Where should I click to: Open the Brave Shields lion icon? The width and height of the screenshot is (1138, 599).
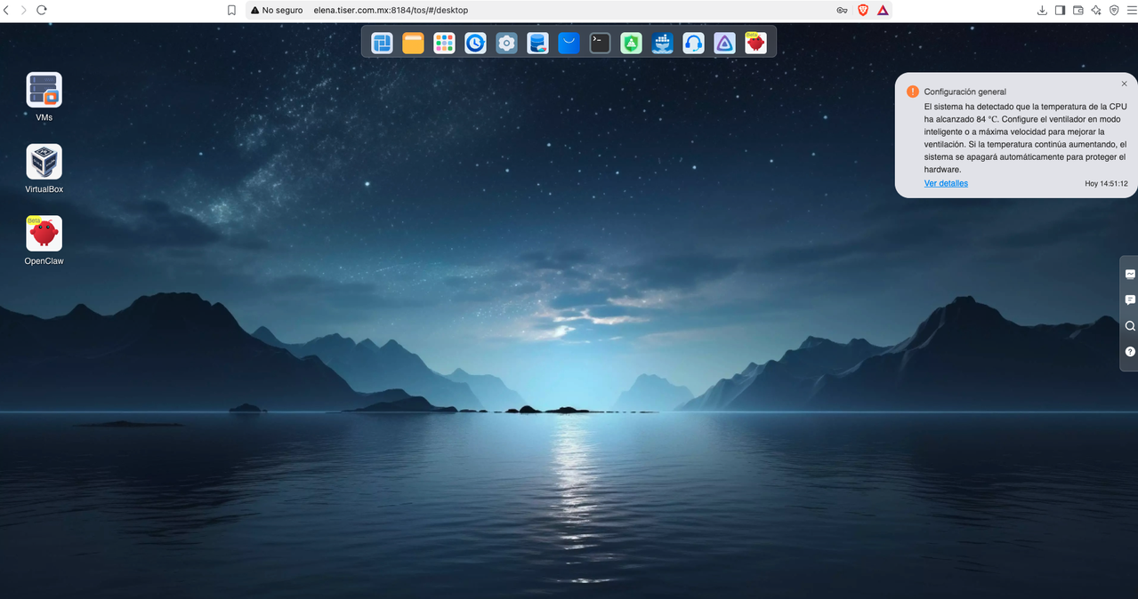coord(863,11)
